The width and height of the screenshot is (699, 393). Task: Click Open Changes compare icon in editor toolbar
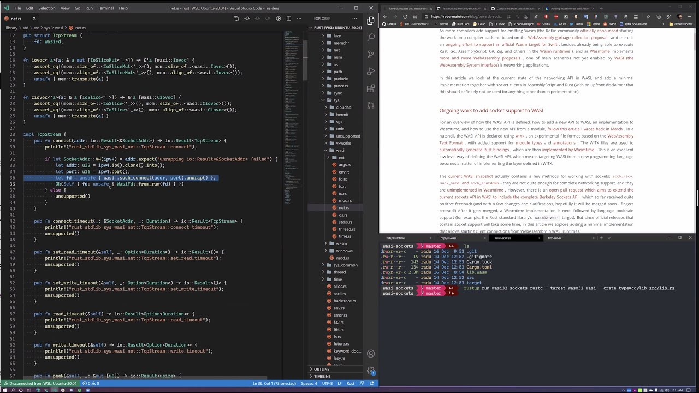236,19
